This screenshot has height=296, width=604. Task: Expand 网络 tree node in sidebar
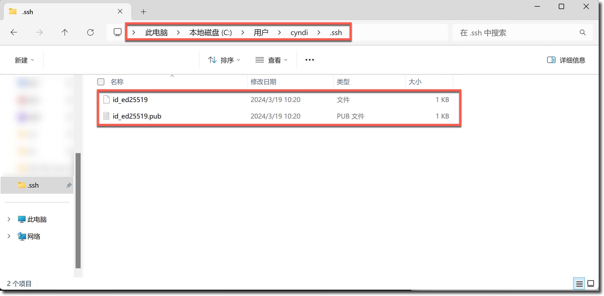point(9,236)
